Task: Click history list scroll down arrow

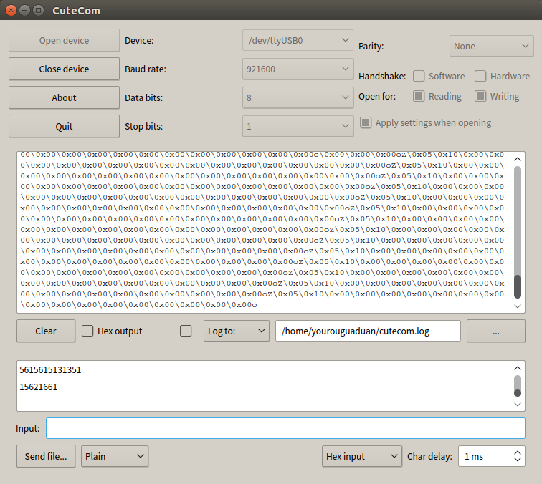Action: coord(518,405)
